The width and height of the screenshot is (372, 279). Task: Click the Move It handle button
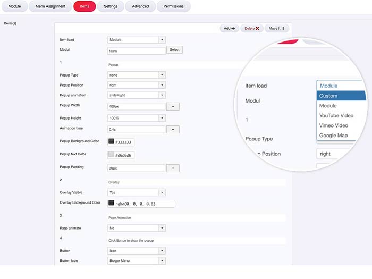click(x=276, y=28)
